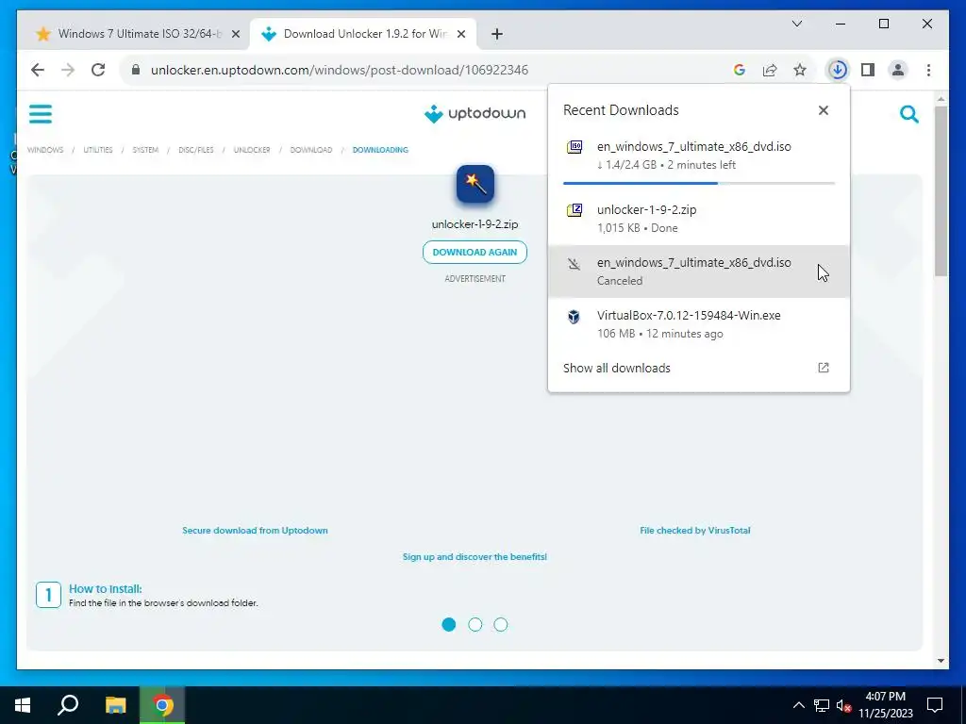The height and width of the screenshot is (724, 966).
Task: Click the DOWNLOAD AGAIN button
Action: click(475, 252)
